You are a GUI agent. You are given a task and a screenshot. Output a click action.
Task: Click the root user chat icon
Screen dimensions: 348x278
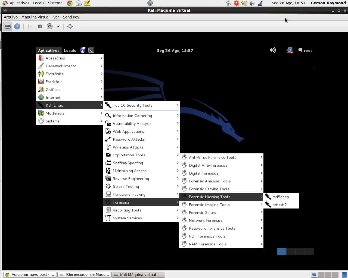(300, 50)
